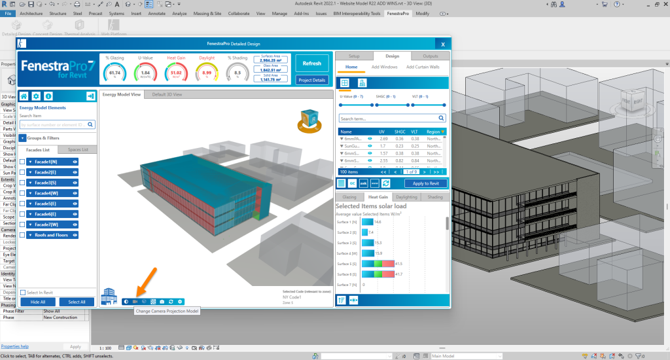The width and height of the screenshot is (670, 360).
Task: Open the Default 3D View tab
Action: click(x=167, y=94)
